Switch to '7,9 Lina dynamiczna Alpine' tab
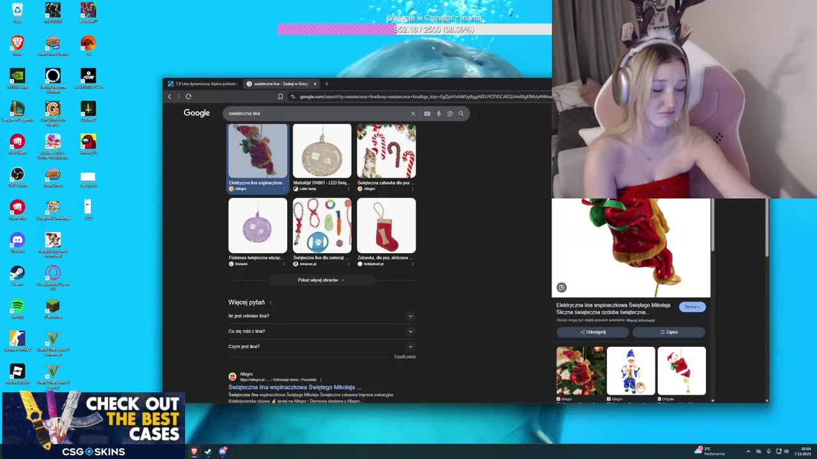This screenshot has width=817, height=459. [x=202, y=84]
